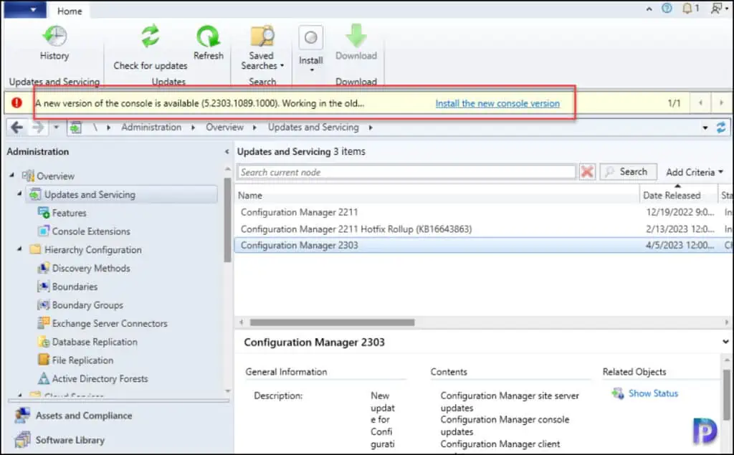This screenshot has height=455, width=734.
Task: Click the Install ribbon button
Action: pyautogui.click(x=311, y=49)
